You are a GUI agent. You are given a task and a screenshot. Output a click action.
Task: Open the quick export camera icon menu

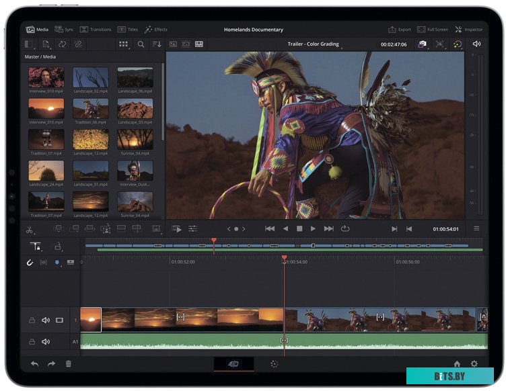423,44
